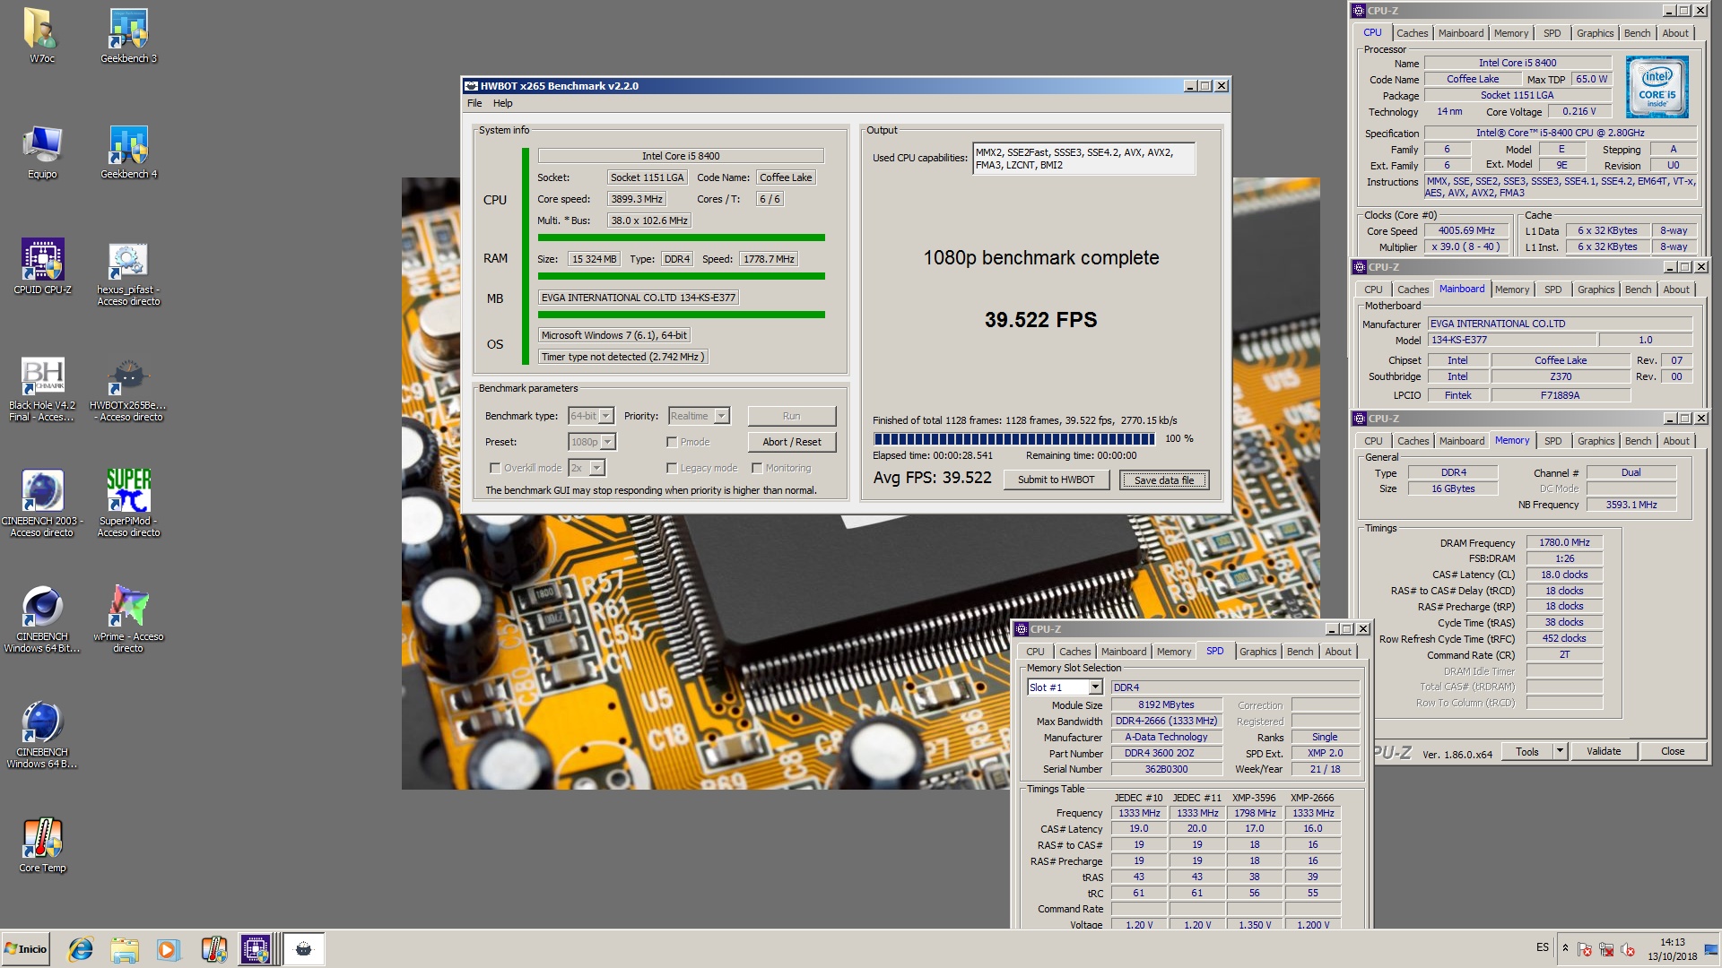Toggle the Legacy mode checkbox
This screenshot has width=1722, height=968.
coord(672,468)
